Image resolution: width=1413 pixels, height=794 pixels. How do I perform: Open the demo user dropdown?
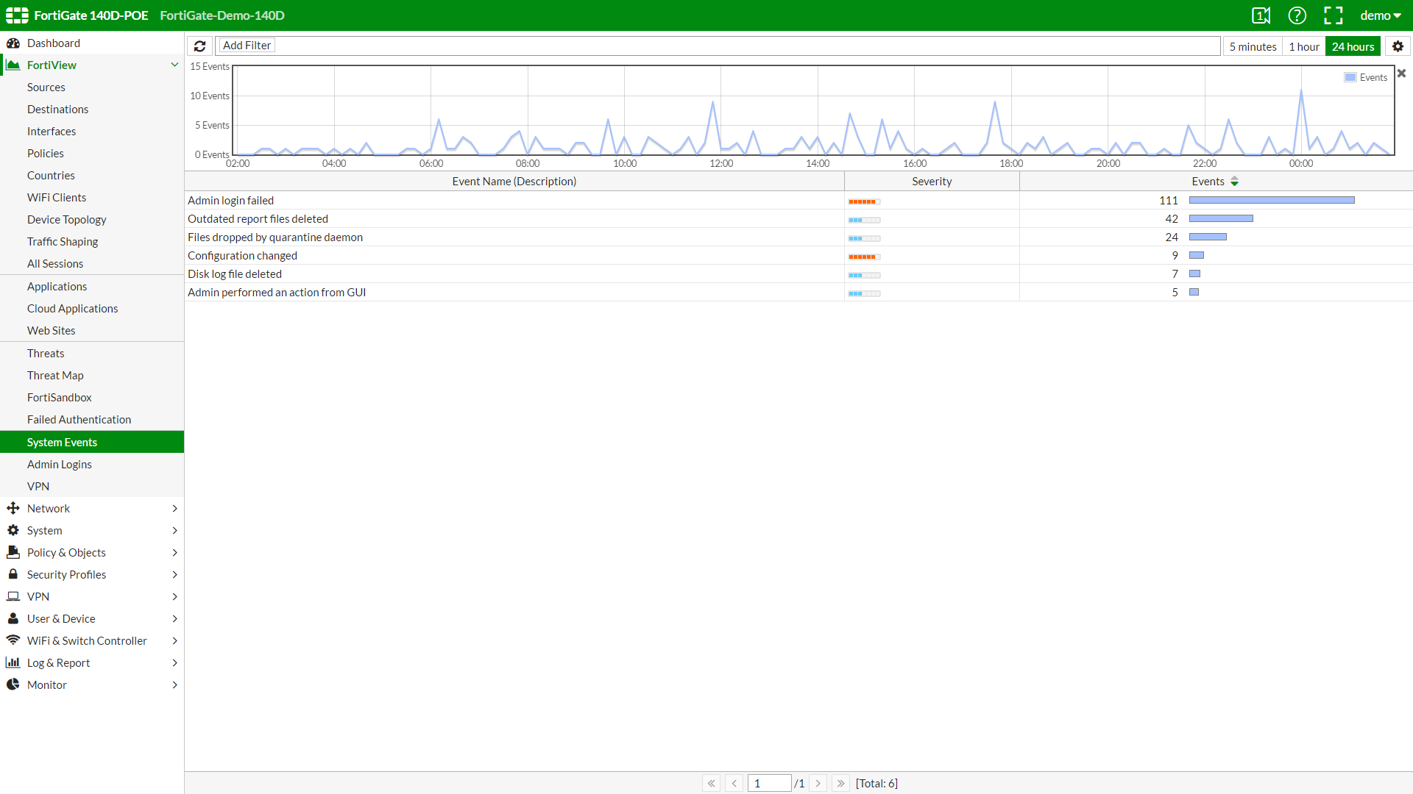[x=1380, y=15]
